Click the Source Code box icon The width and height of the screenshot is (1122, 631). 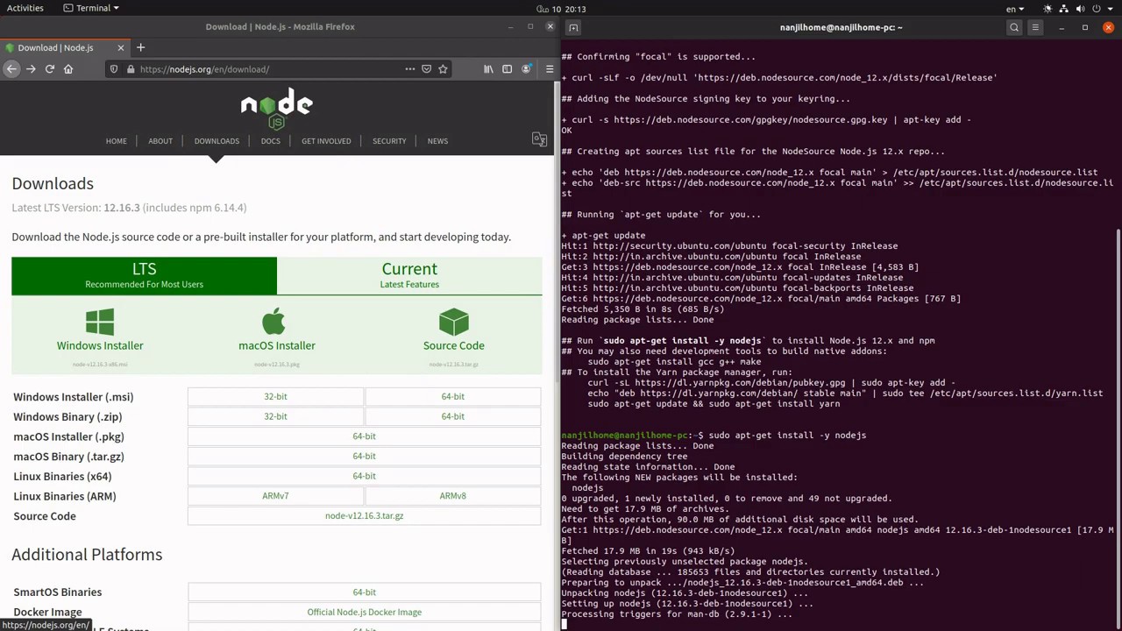[x=454, y=322]
